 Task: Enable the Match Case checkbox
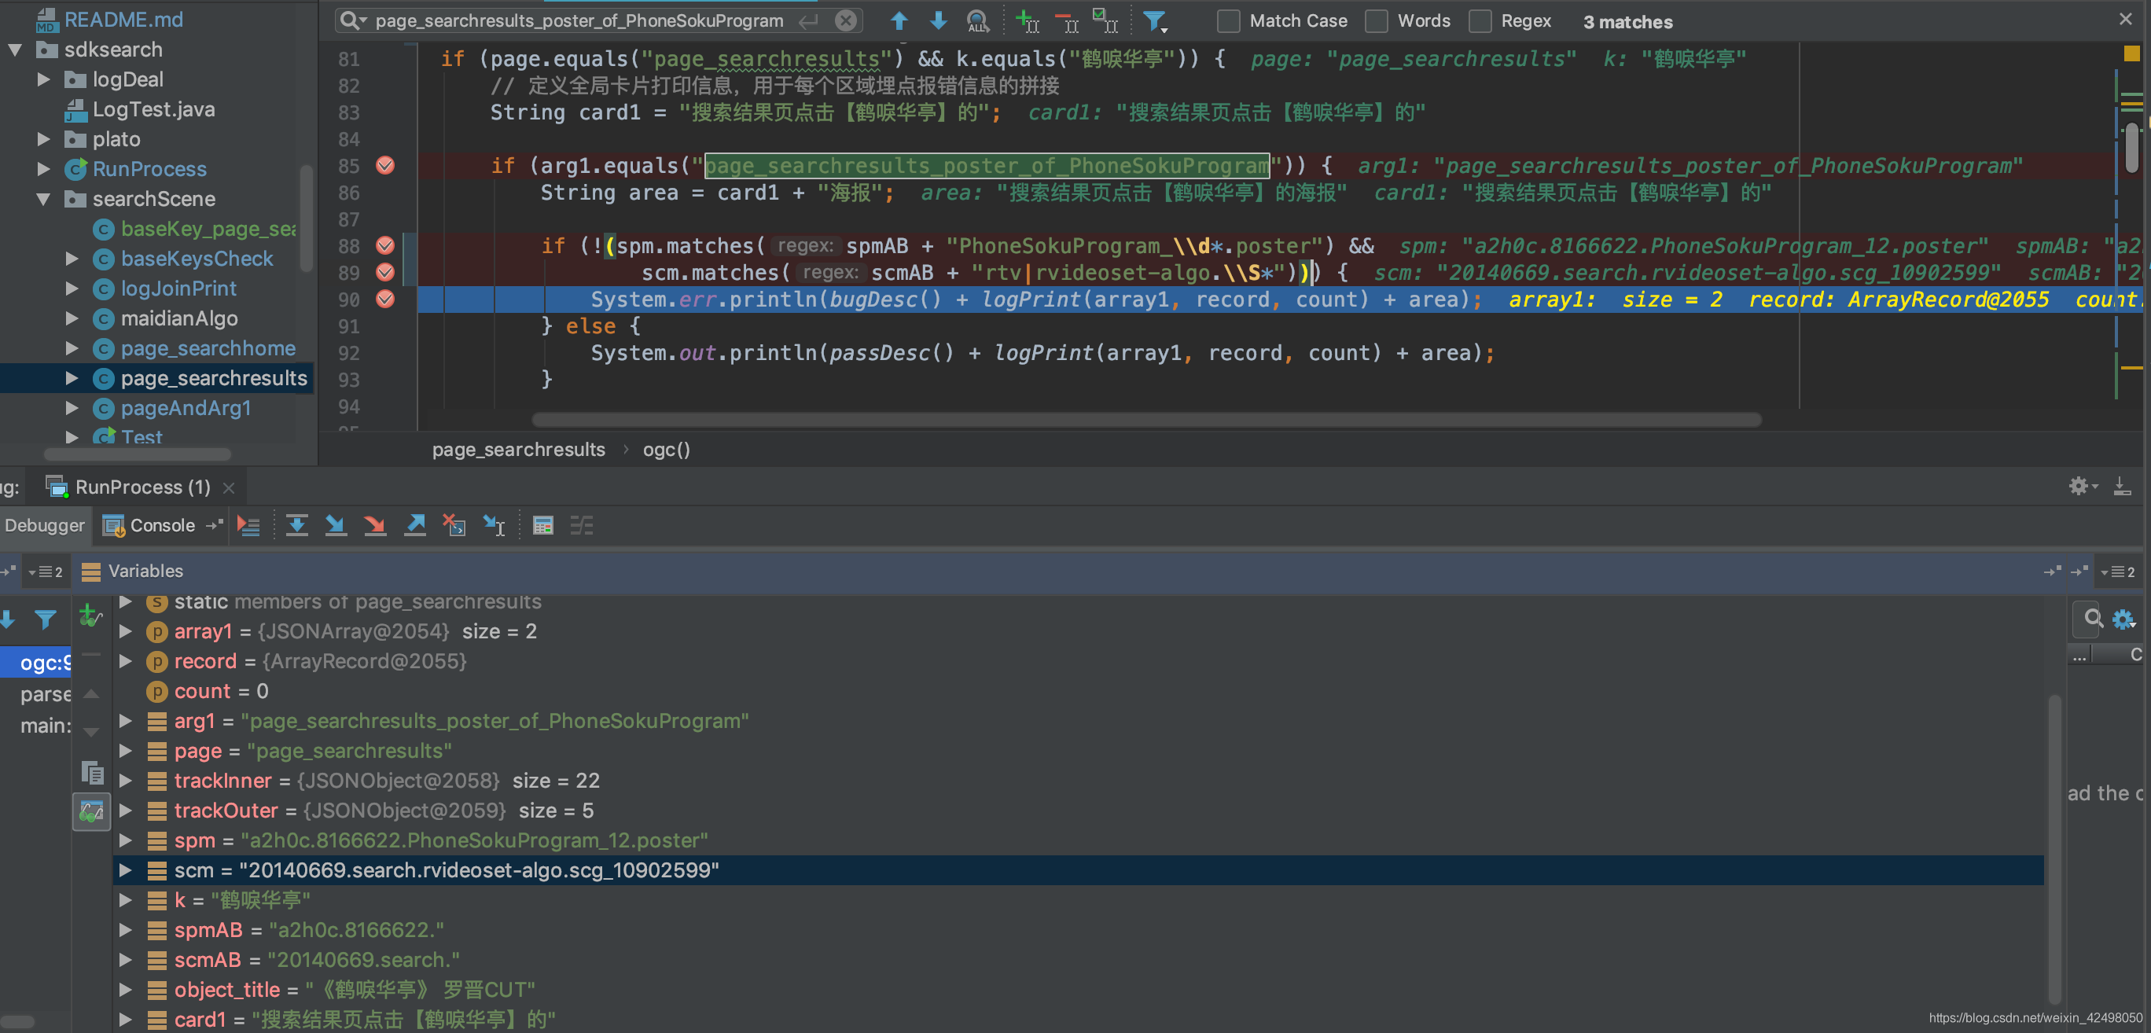1227,21
